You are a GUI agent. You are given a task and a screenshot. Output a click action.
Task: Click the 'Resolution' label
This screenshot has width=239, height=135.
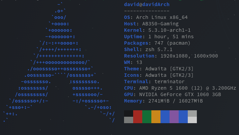point(139,56)
